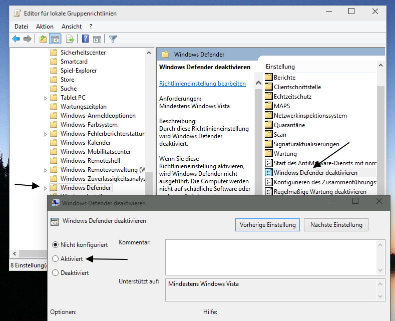Select Windows-Mobilitätscenter in the tree
Image resolution: width=395 pixels, height=321 pixels.
[96, 152]
